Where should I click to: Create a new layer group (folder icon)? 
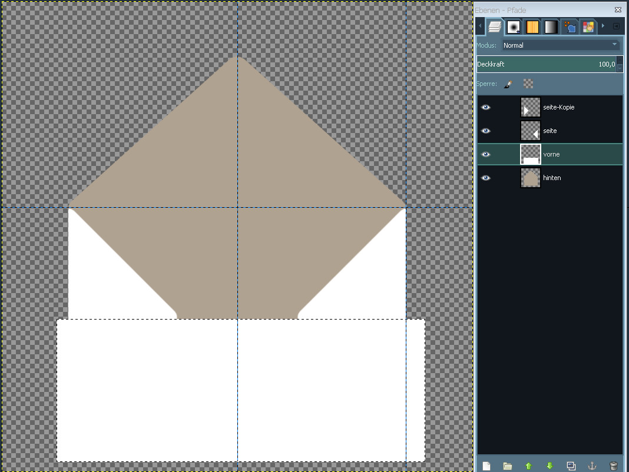click(x=507, y=466)
